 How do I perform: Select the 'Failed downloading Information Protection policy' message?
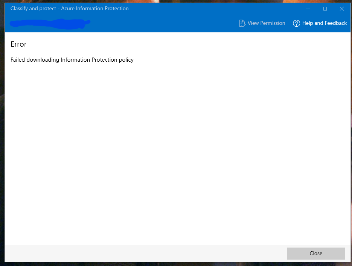(72, 60)
